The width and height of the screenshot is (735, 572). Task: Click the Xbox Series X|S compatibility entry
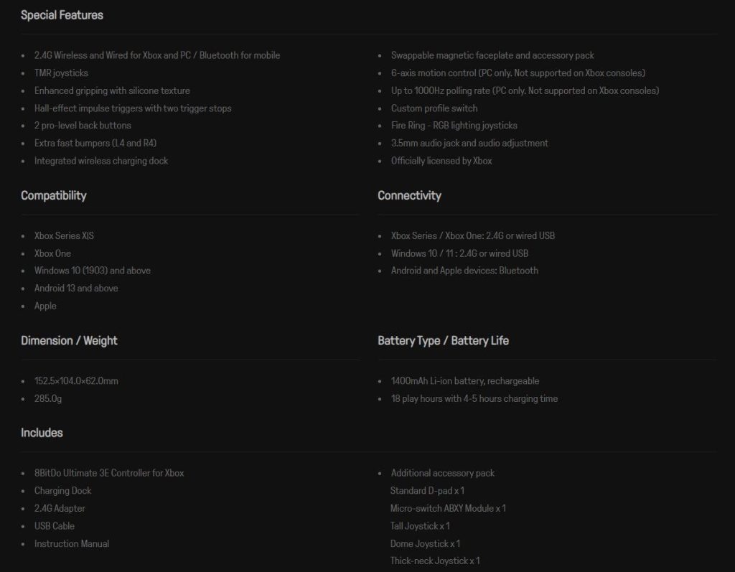tap(64, 236)
